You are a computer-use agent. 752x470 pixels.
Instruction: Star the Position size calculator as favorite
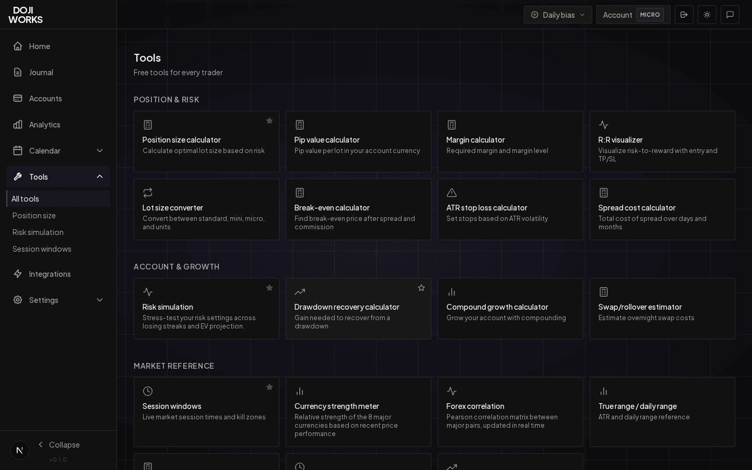point(269,121)
